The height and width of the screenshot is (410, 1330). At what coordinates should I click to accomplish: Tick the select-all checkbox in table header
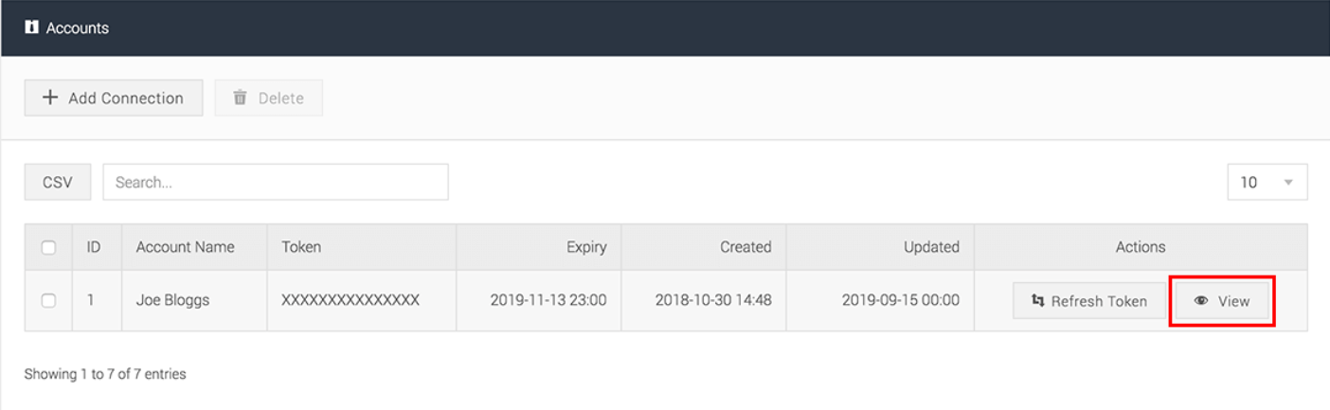pyautogui.click(x=48, y=247)
